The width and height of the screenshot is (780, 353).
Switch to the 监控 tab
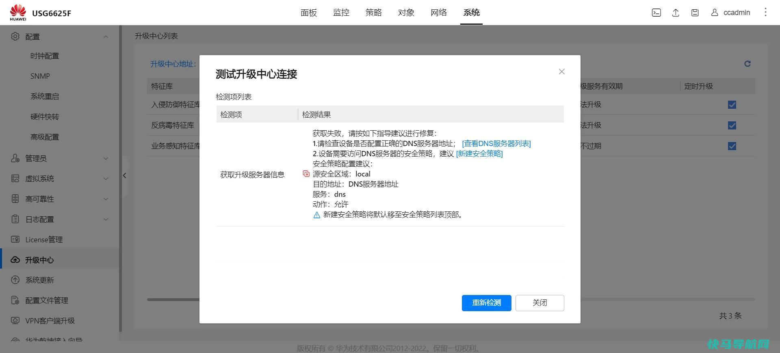tap(341, 13)
